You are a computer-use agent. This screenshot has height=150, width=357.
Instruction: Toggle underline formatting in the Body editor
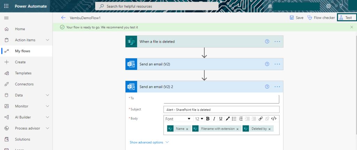click(221, 119)
